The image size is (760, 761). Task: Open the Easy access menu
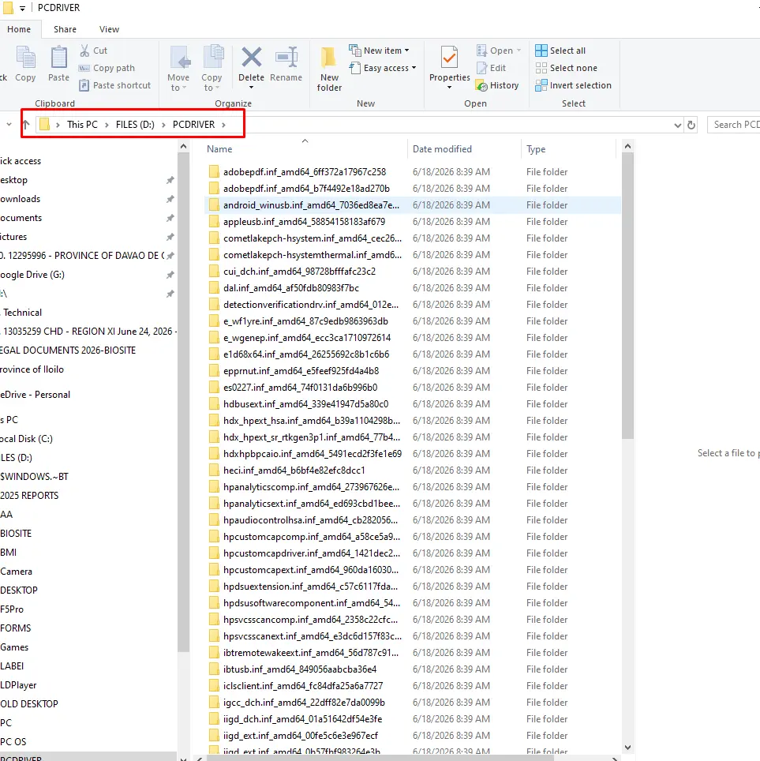pyautogui.click(x=383, y=68)
